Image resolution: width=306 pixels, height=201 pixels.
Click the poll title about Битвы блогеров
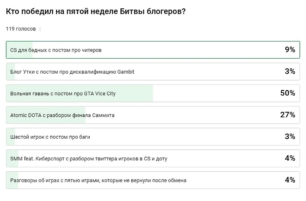(x=96, y=11)
